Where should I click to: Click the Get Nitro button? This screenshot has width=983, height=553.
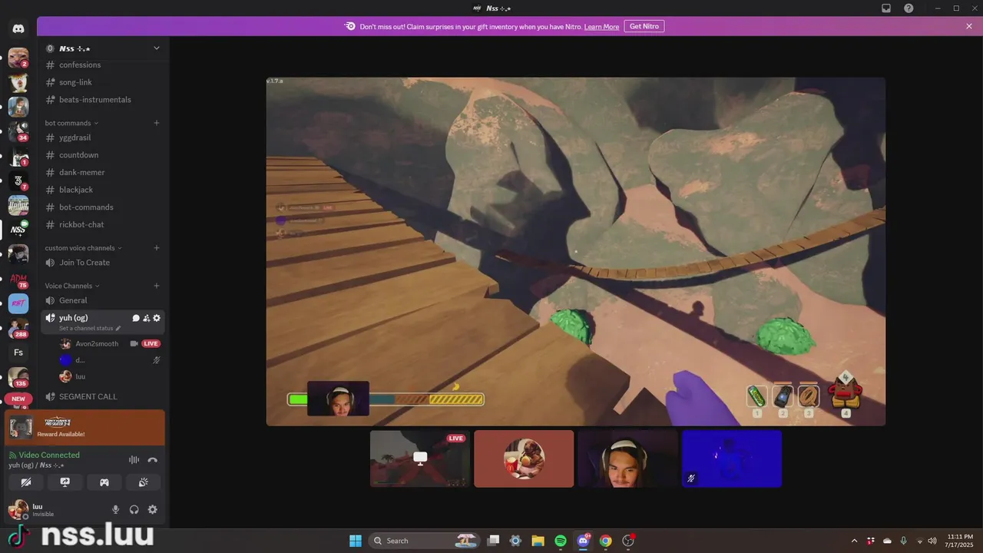tap(644, 26)
